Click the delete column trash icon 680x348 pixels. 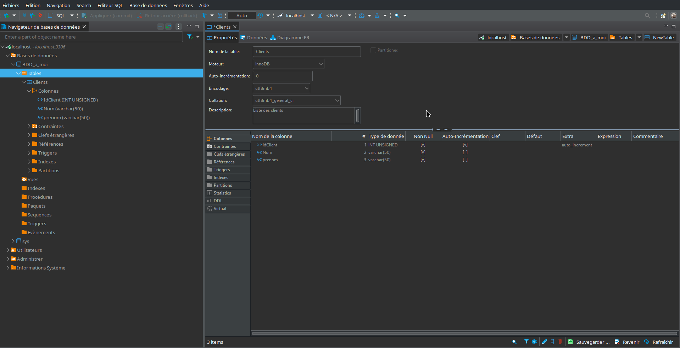pos(560,342)
